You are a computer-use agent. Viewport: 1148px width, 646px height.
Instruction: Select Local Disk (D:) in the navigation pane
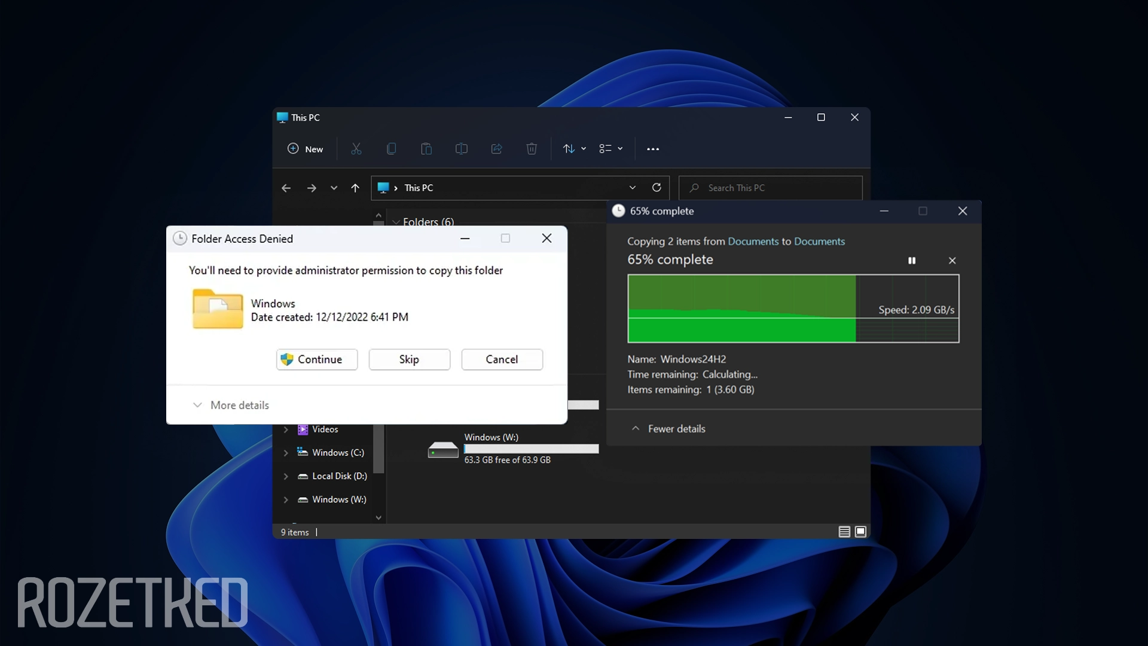(x=332, y=476)
